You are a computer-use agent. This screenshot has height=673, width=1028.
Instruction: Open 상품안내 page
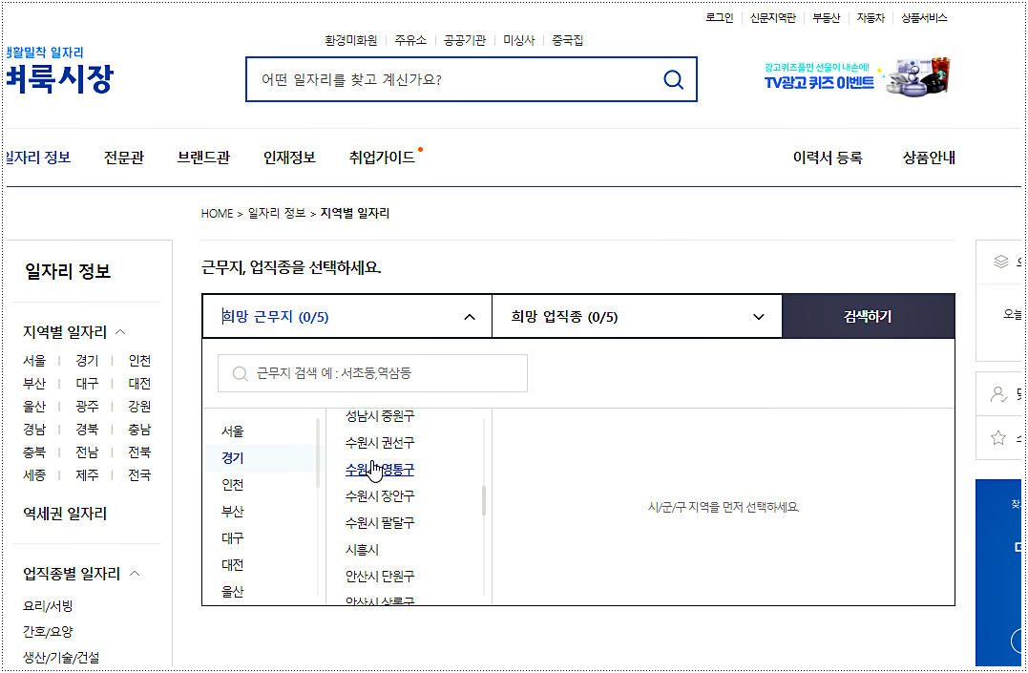click(929, 158)
